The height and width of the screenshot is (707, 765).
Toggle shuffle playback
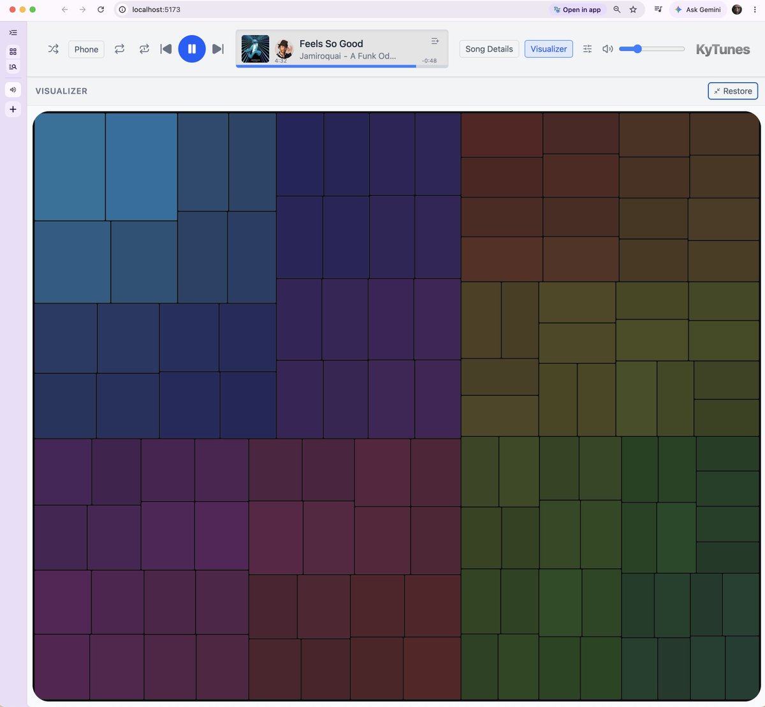click(x=54, y=49)
